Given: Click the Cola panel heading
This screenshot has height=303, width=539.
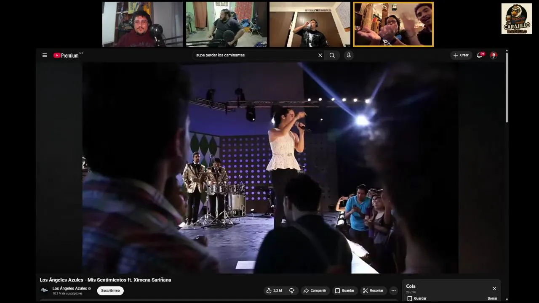Looking at the screenshot, I should pos(411,286).
